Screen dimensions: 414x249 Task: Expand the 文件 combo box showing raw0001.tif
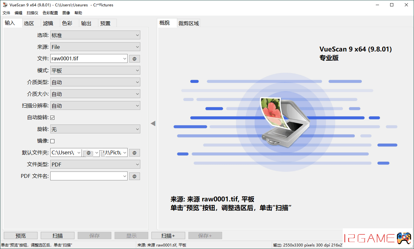click(124, 59)
